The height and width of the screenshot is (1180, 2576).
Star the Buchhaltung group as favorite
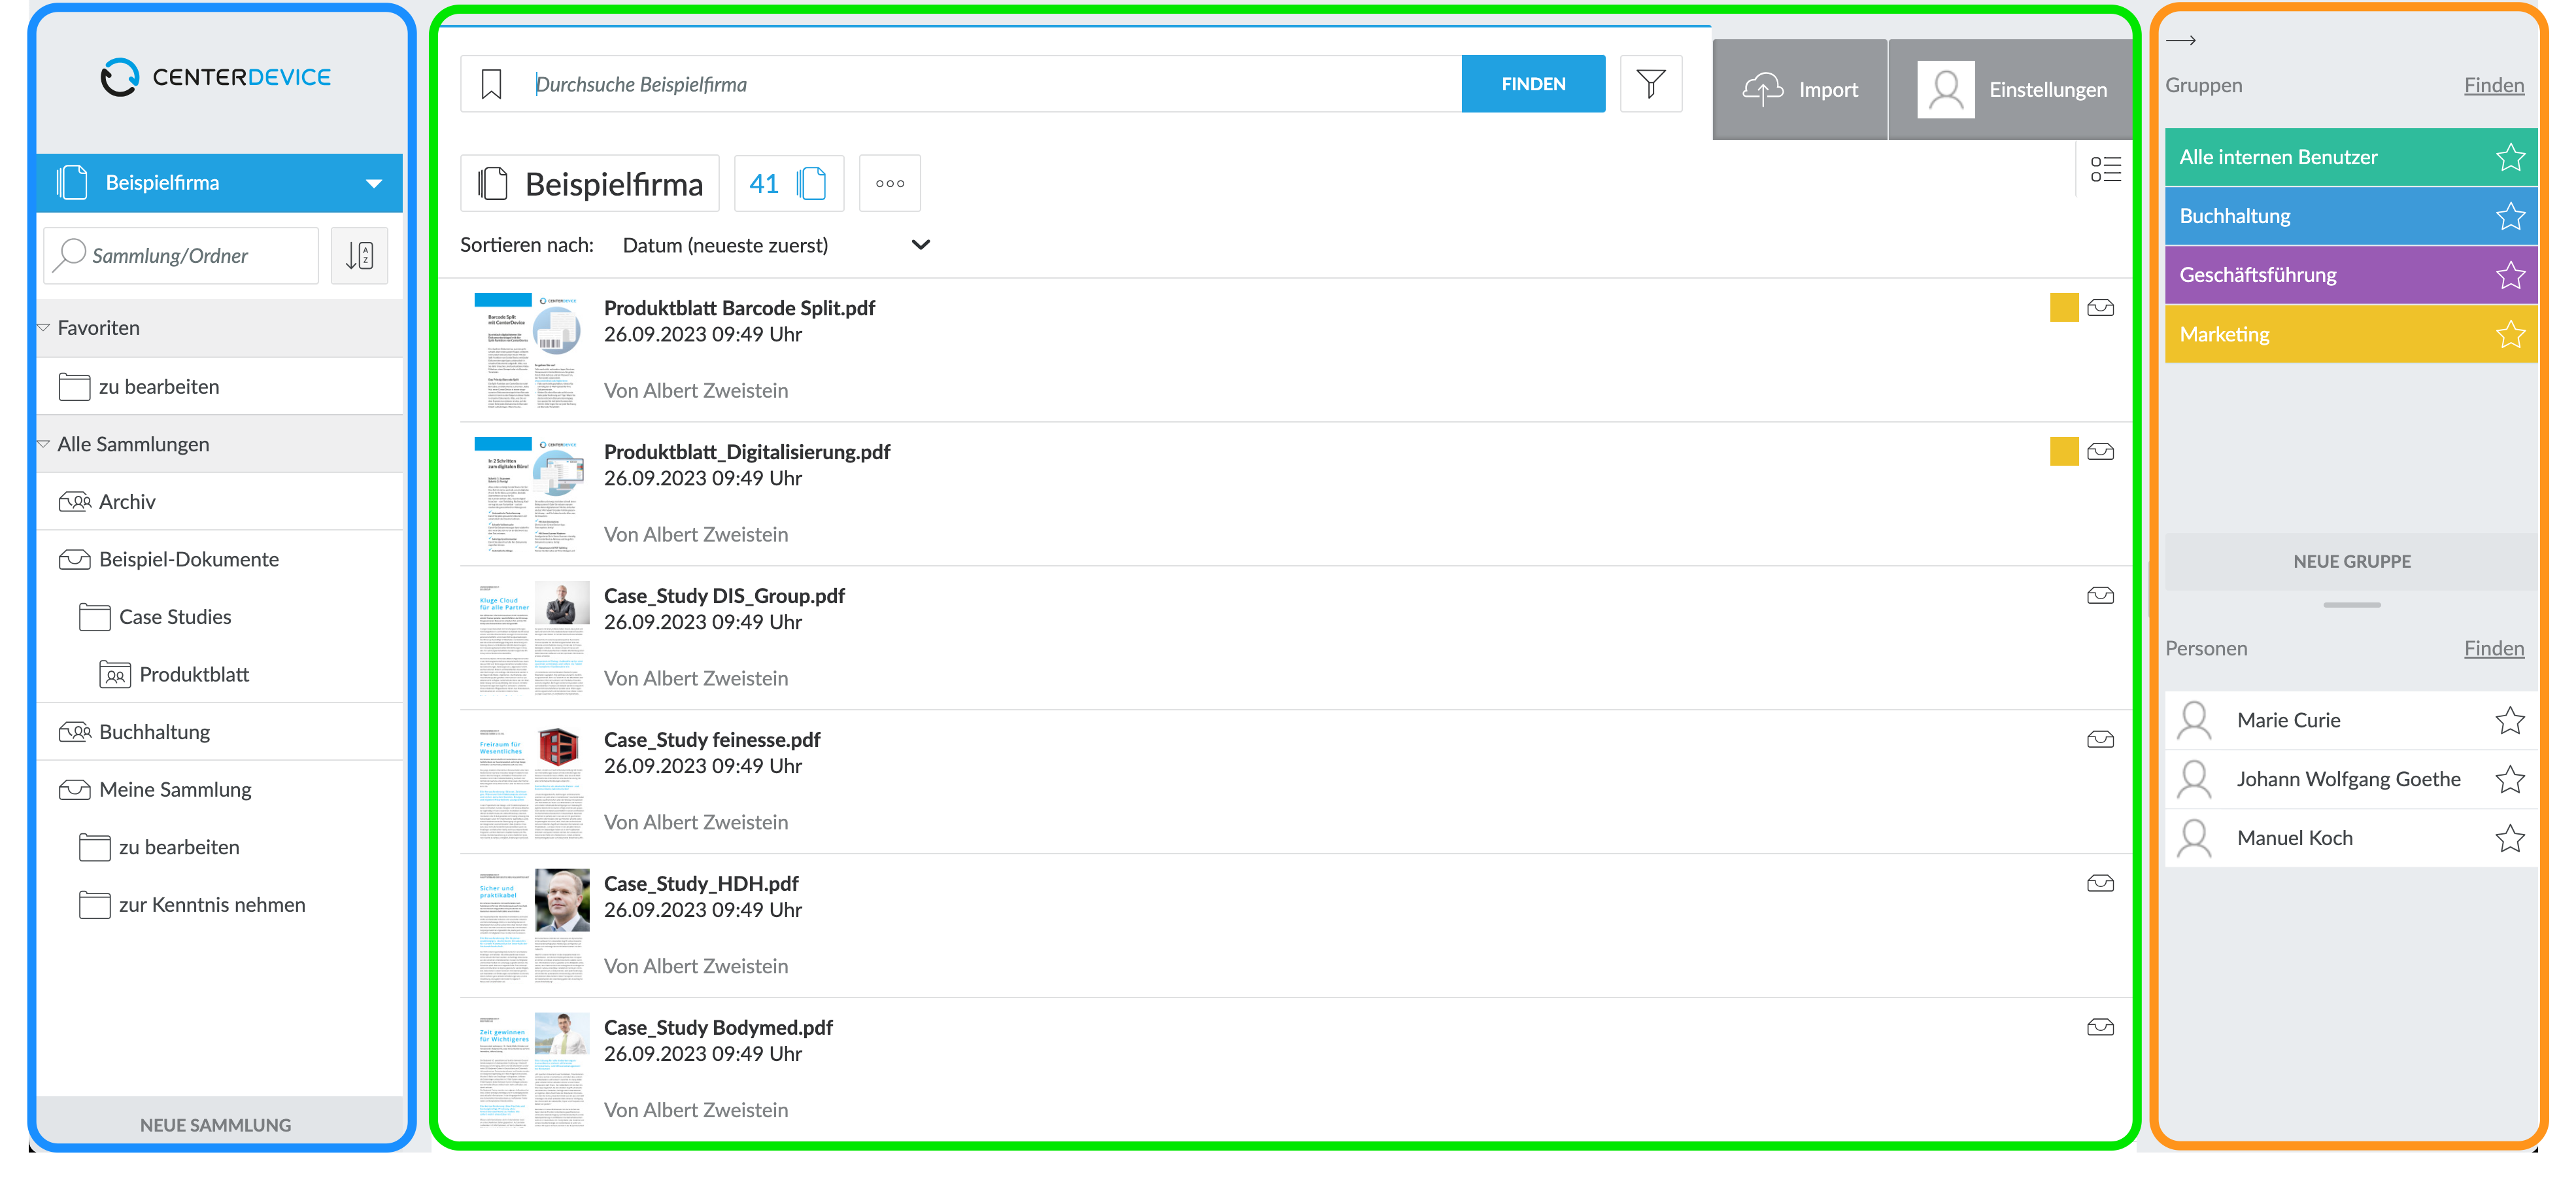2510,217
